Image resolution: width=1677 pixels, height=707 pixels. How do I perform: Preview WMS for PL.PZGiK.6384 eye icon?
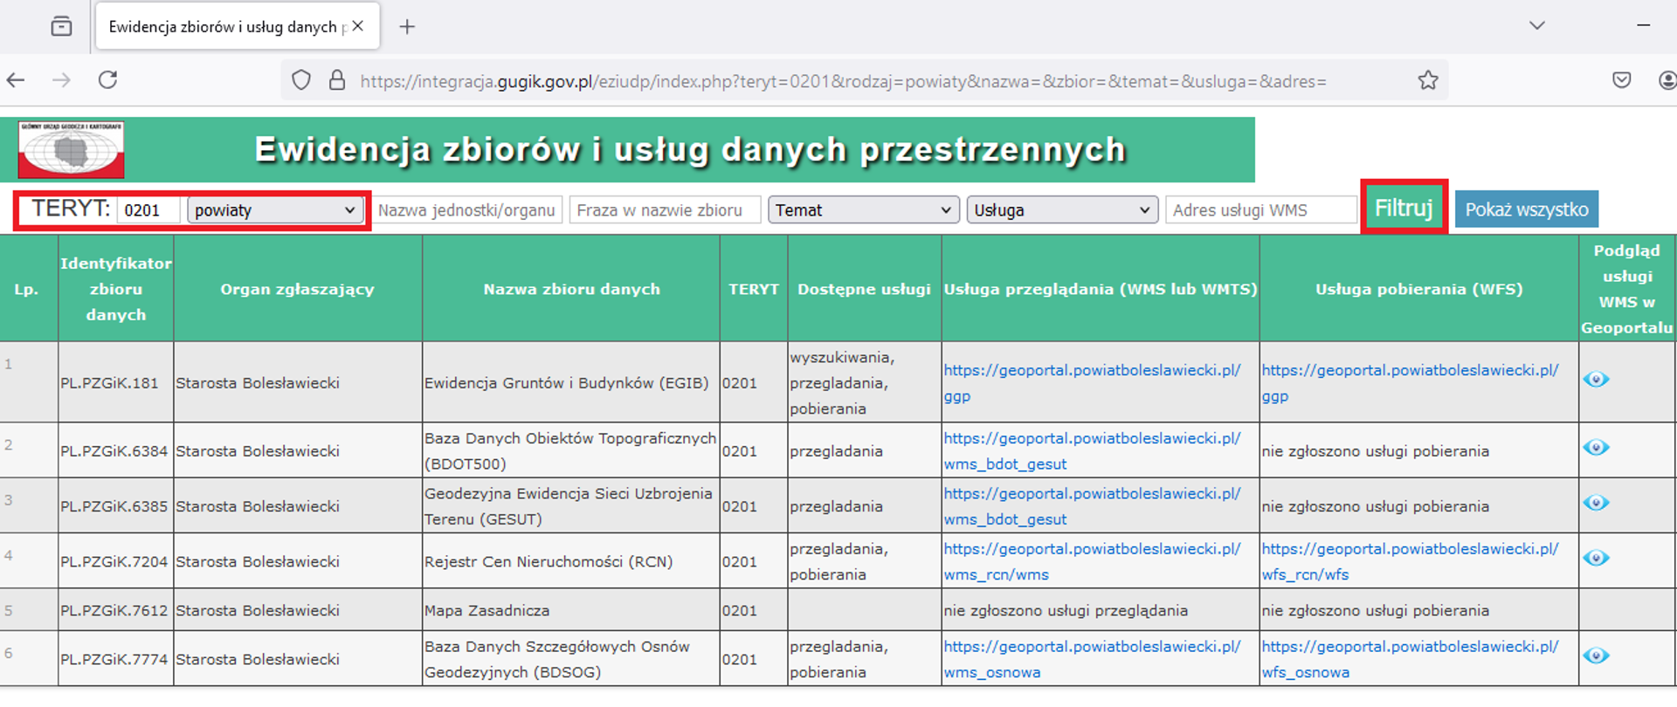click(x=1596, y=447)
